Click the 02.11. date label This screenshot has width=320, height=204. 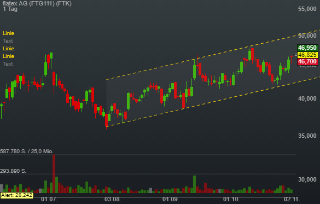(x=292, y=199)
